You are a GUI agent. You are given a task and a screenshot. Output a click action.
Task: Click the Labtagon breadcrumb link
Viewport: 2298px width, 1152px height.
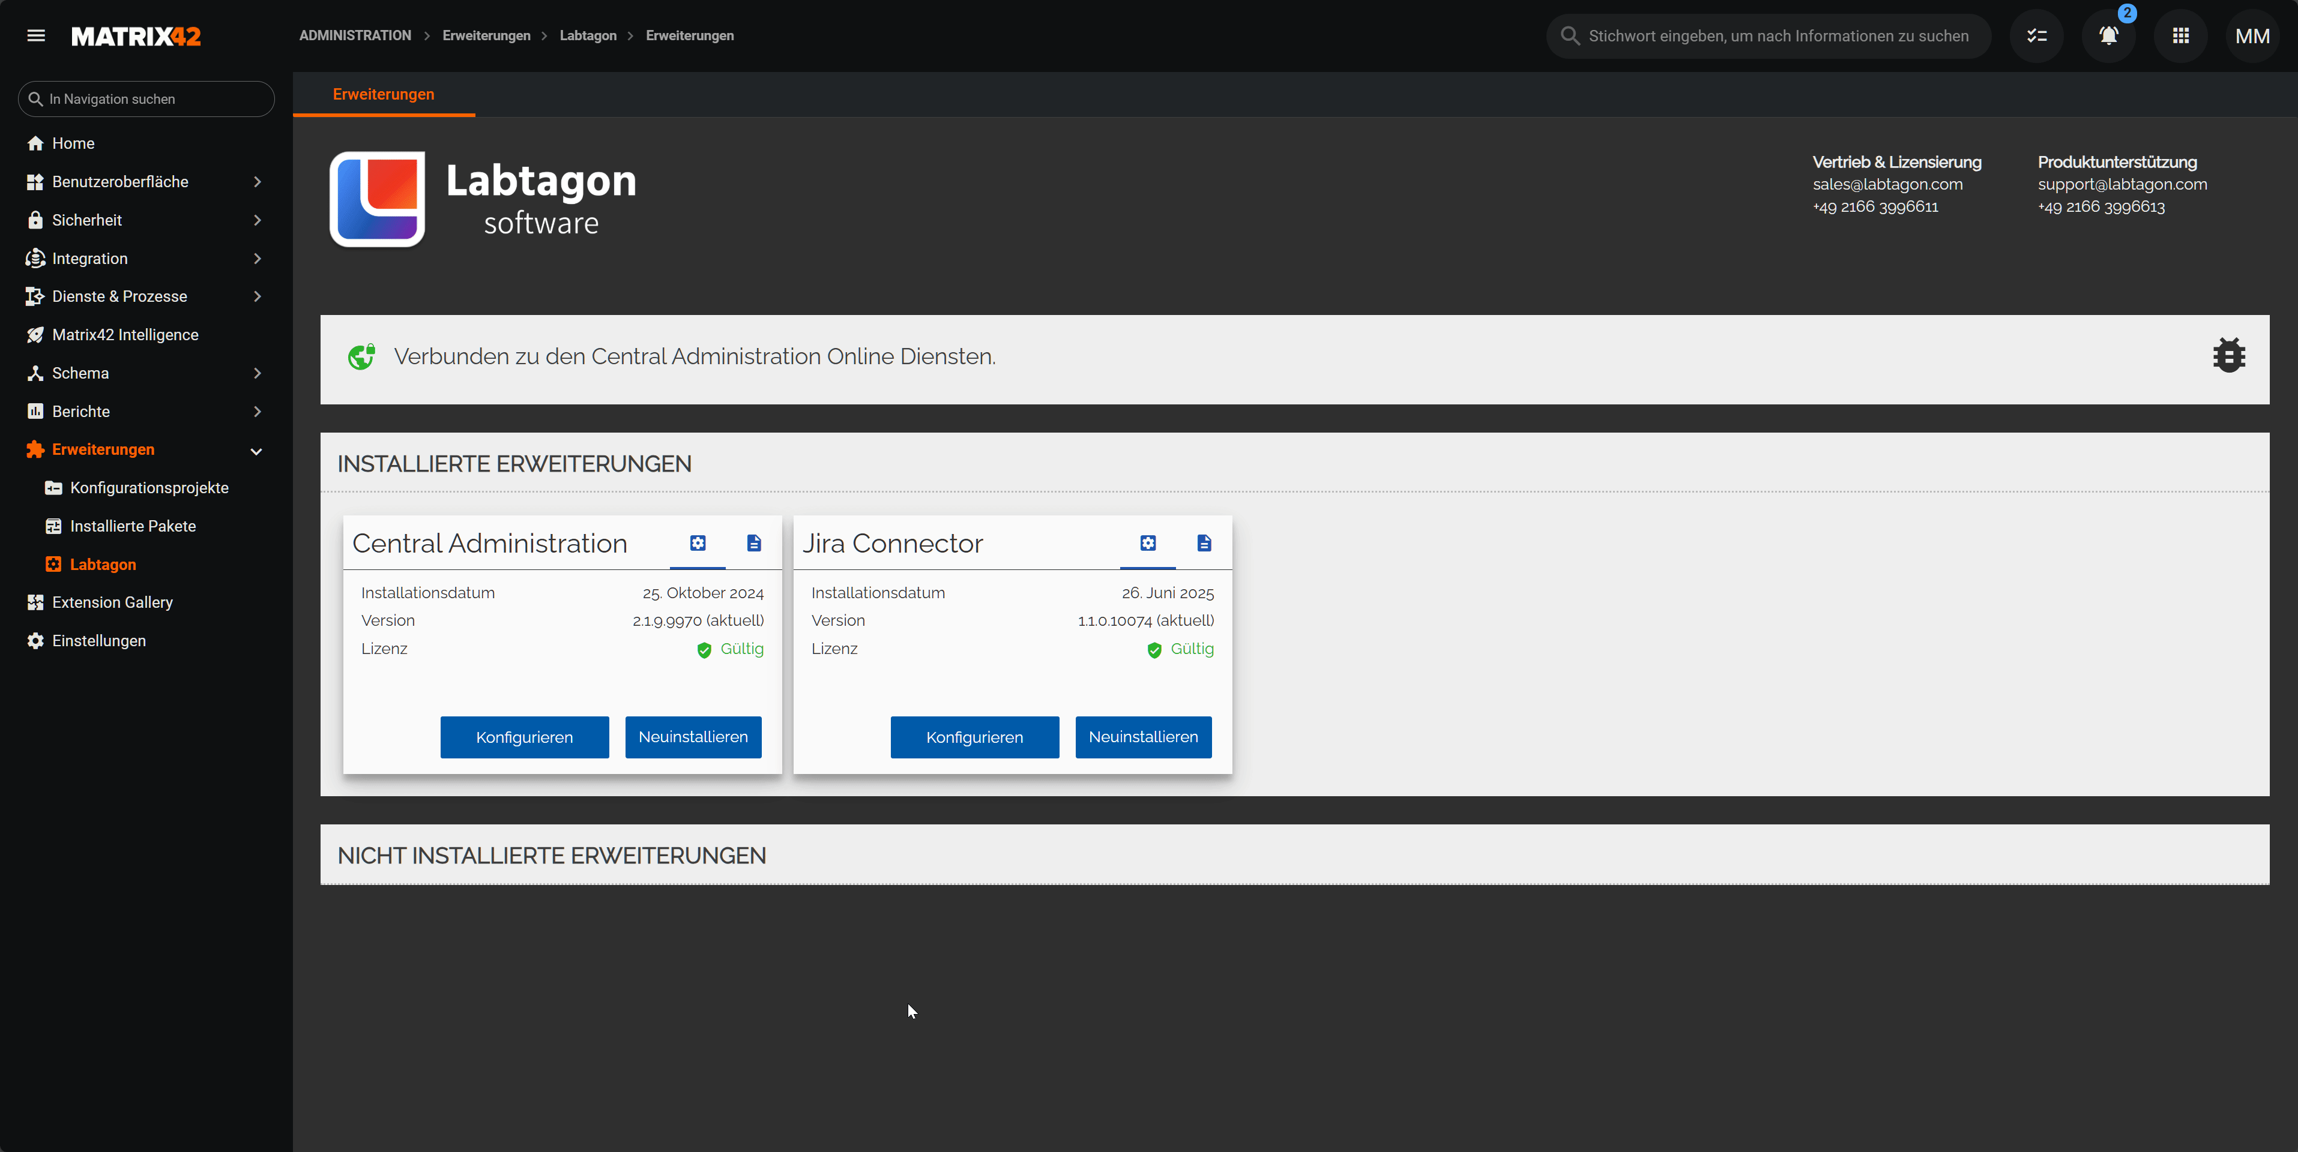coord(588,35)
